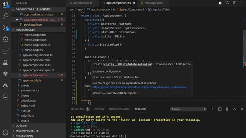Open the Angular shield icon view
Viewport: 246px width, 138px height.
click(5, 74)
